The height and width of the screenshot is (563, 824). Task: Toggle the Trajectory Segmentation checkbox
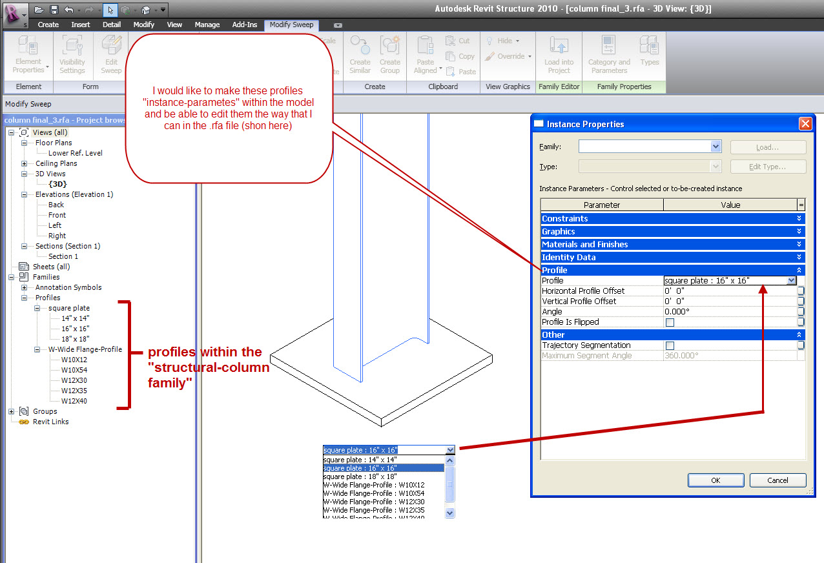[x=670, y=345]
